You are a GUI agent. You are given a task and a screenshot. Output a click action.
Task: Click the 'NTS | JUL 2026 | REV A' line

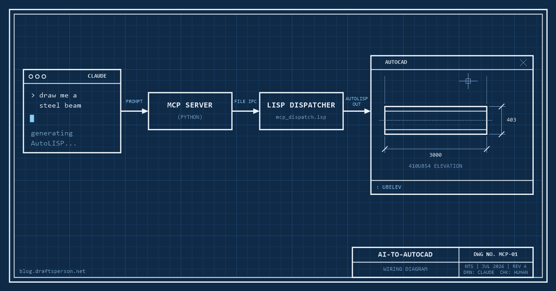[496, 267]
